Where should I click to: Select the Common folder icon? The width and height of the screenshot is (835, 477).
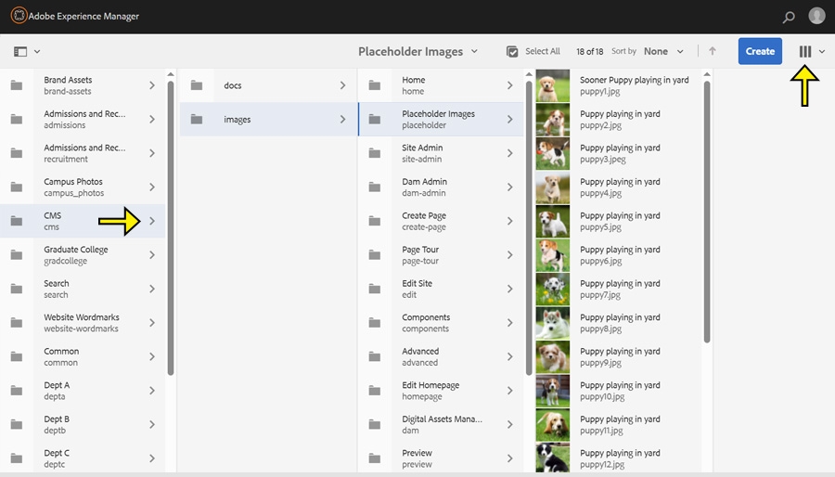[x=17, y=356]
